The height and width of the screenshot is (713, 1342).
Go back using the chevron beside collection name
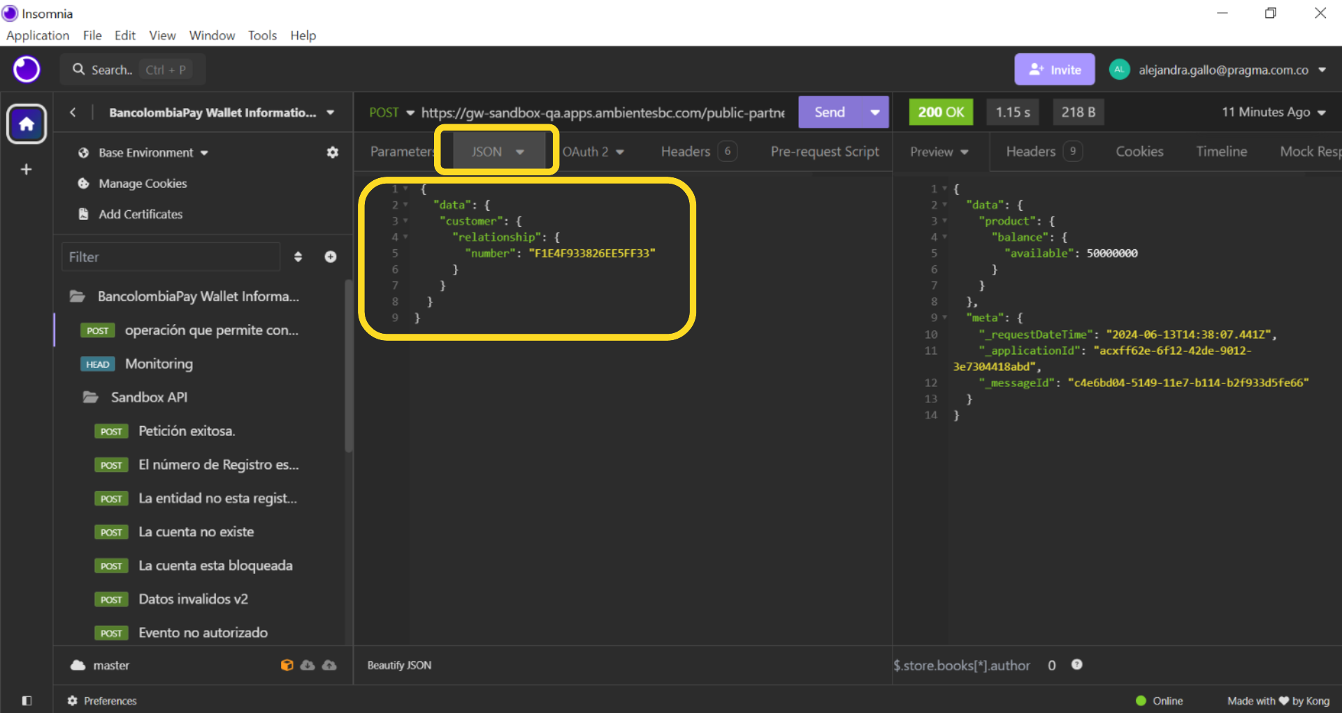(x=73, y=112)
